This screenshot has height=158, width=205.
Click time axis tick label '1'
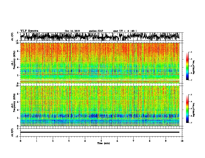tap(36, 141)
